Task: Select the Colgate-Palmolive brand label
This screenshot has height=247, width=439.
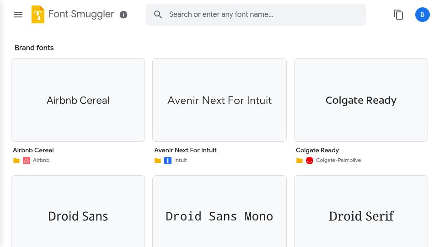Action: (338, 160)
